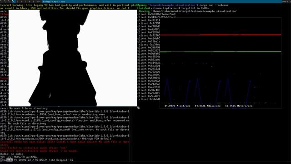The image size is (291, 164).
Task: Click the '34.0970 Minst/sec' readout in the visualization
Action: [177, 106]
